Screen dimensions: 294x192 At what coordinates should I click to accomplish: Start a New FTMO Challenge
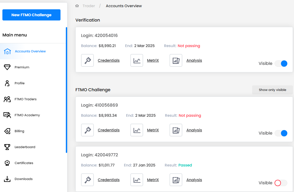(31, 15)
